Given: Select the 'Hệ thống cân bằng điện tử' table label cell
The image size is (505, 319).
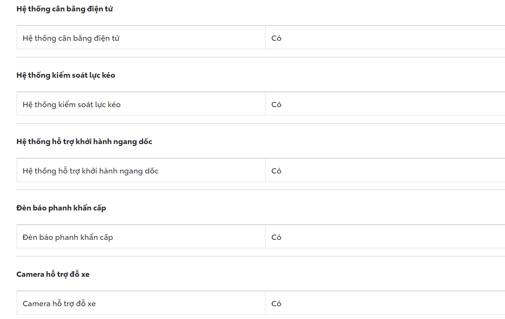Looking at the screenshot, I should click(71, 38).
